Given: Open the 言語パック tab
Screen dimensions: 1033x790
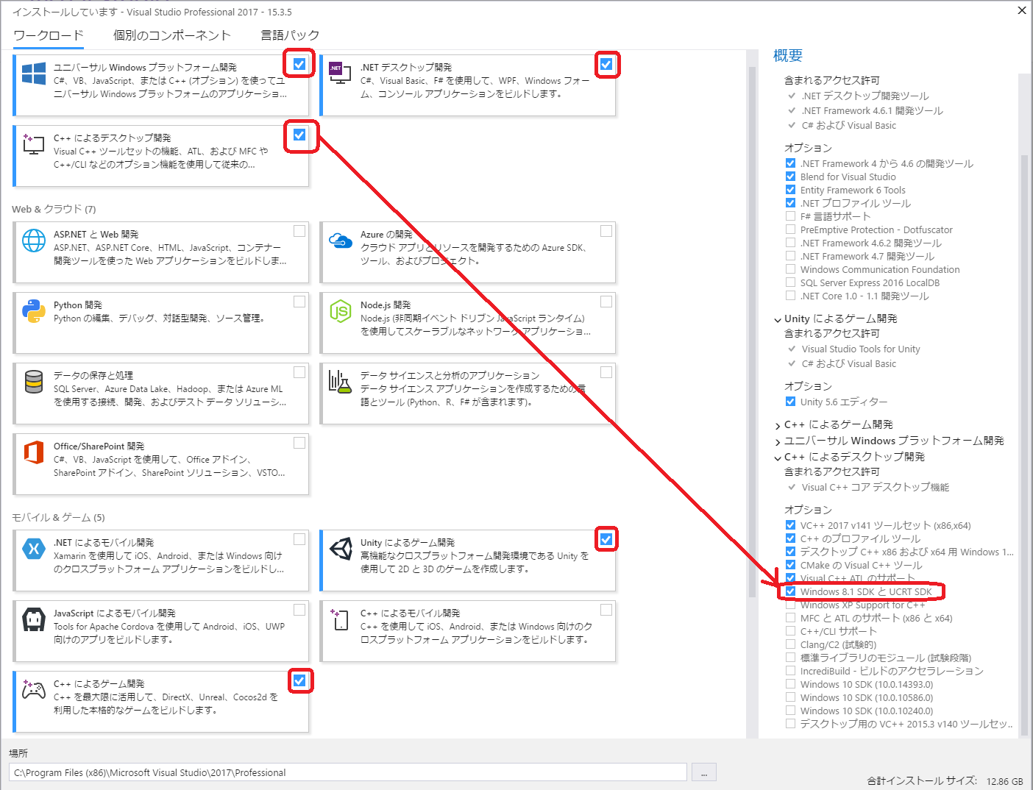Looking at the screenshot, I should (290, 35).
